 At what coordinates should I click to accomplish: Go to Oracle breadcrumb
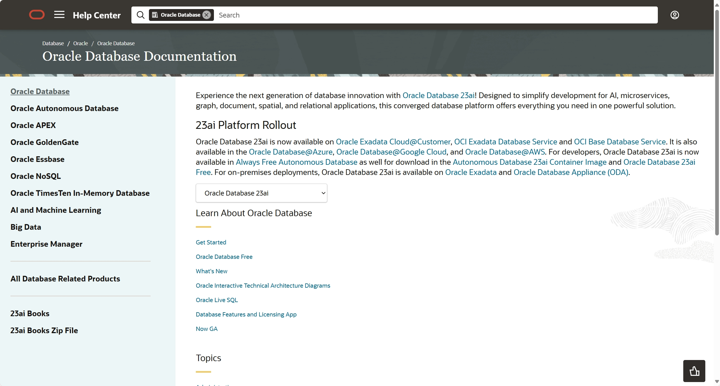81,43
